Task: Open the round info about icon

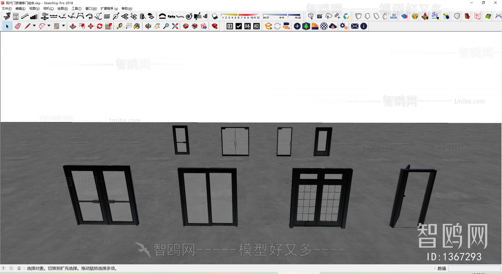Action: point(364,26)
